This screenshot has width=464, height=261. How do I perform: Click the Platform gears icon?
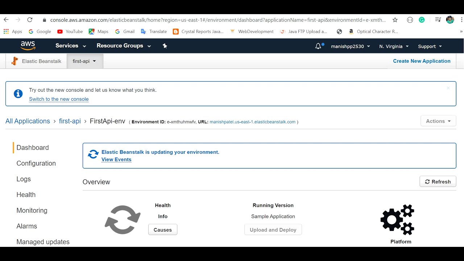point(397,220)
